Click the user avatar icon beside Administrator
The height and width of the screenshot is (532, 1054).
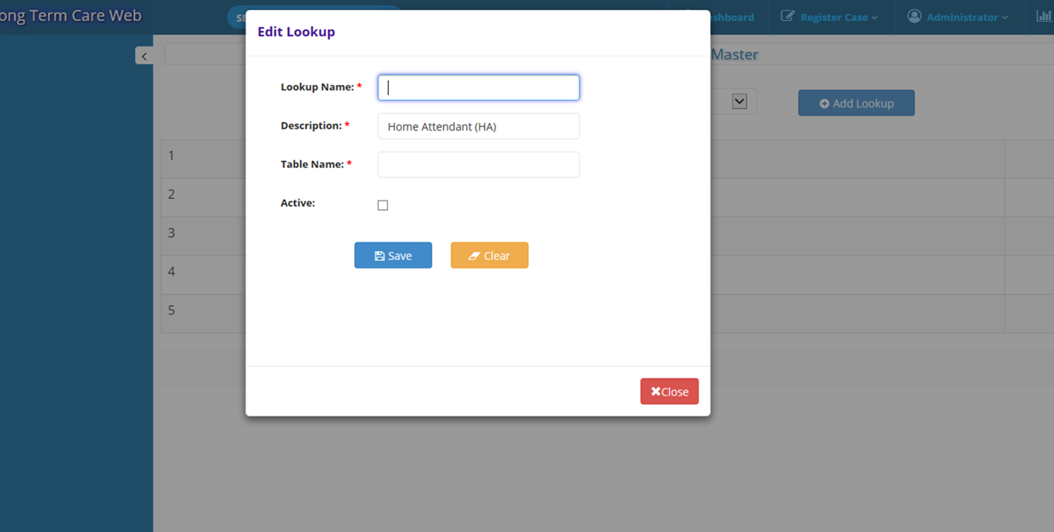tap(914, 16)
